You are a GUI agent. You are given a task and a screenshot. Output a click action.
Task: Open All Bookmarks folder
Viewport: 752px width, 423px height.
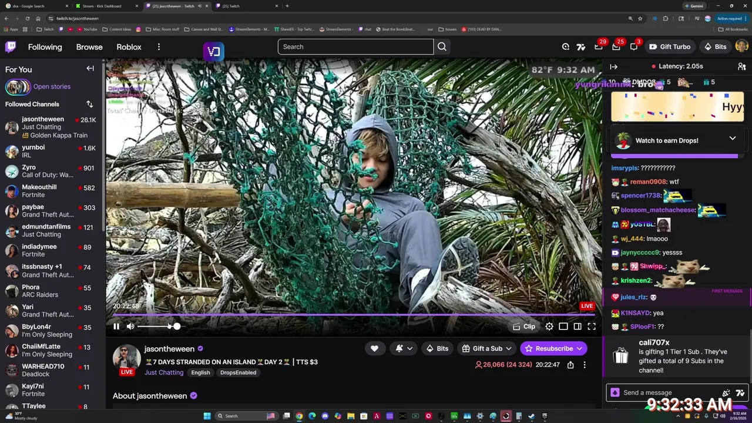click(733, 29)
